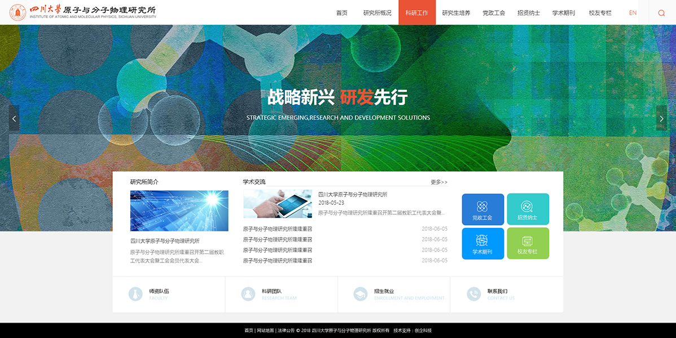Click the 招生就业 graduation cap icon

tap(360, 294)
